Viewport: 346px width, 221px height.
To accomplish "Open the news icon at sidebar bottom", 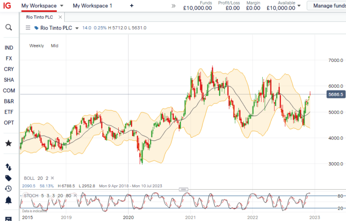I will pos(8,219).
